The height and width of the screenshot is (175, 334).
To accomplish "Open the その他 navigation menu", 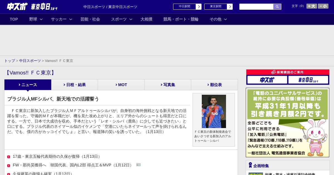I will click(215, 19).
